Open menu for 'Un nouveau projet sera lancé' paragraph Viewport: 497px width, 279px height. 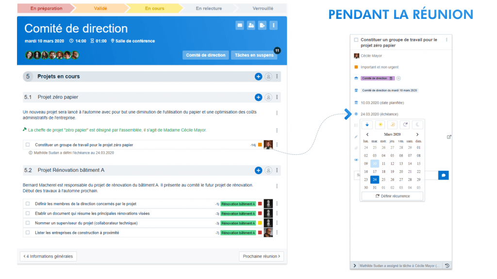(277, 113)
